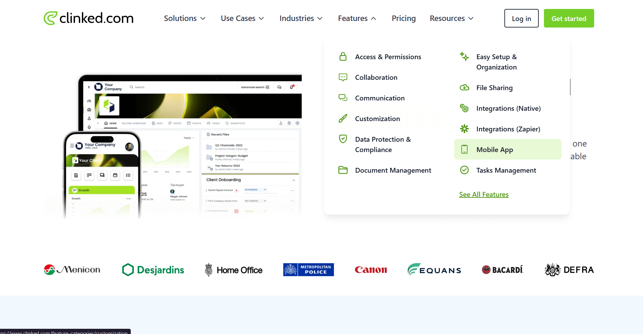Open Integrations (Native) feature page
Screen dimensions: 643x334
pos(508,108)
